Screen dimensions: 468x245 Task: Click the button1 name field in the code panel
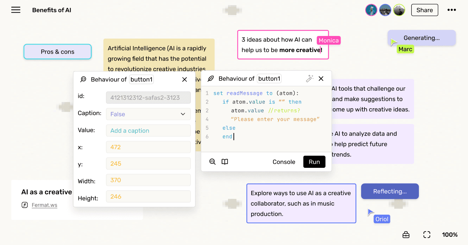pyautogui.click(x=269, y=78)
